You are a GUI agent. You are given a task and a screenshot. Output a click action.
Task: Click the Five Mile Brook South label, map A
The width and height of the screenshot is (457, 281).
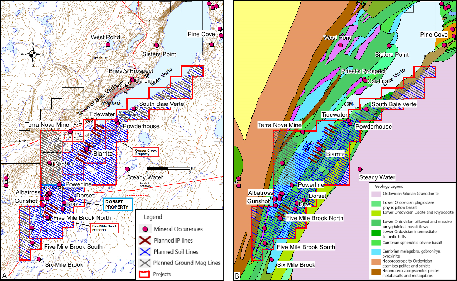tap(73, 247)
